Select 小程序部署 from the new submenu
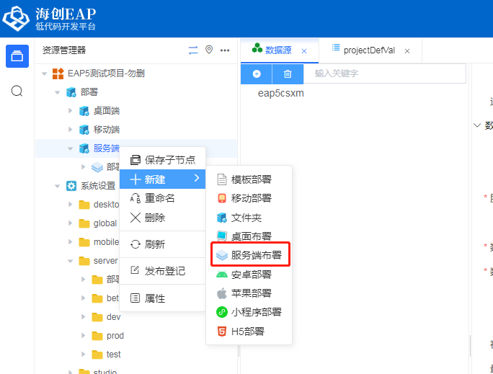The image size is (493, 374). click(256, 312)
